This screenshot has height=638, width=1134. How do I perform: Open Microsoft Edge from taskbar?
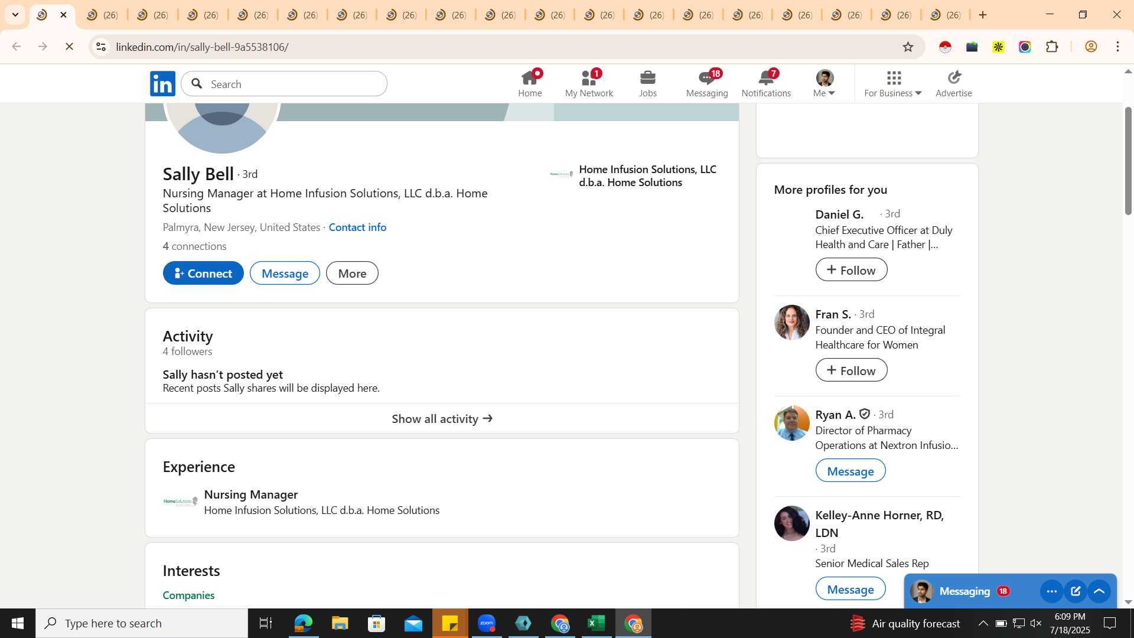pyautogui.click(x=303, y=623)
